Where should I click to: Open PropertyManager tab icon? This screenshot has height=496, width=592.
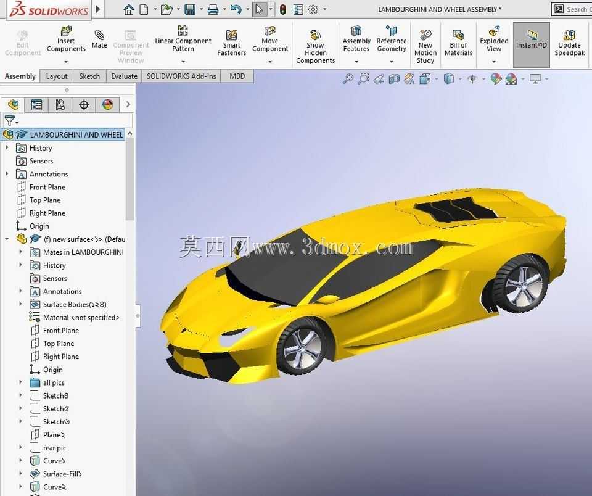point(36,105)
